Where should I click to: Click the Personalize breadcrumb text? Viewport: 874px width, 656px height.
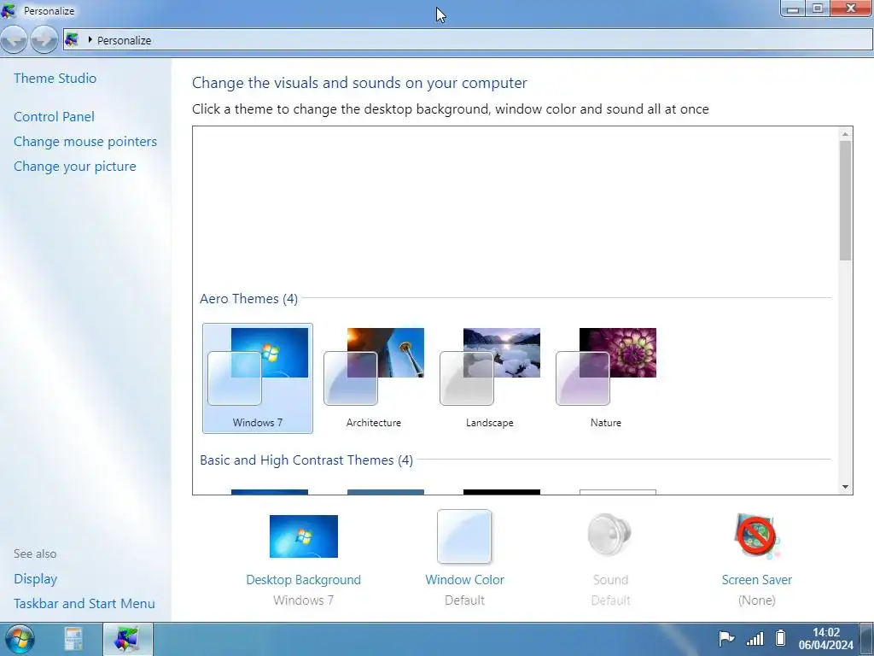point(125,40)
